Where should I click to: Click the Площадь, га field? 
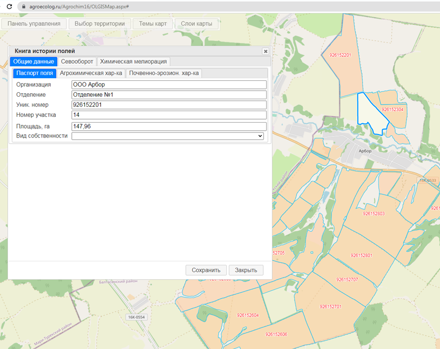pos(169,126)
